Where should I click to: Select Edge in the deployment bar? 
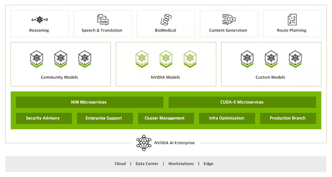[x=208, y=164]
